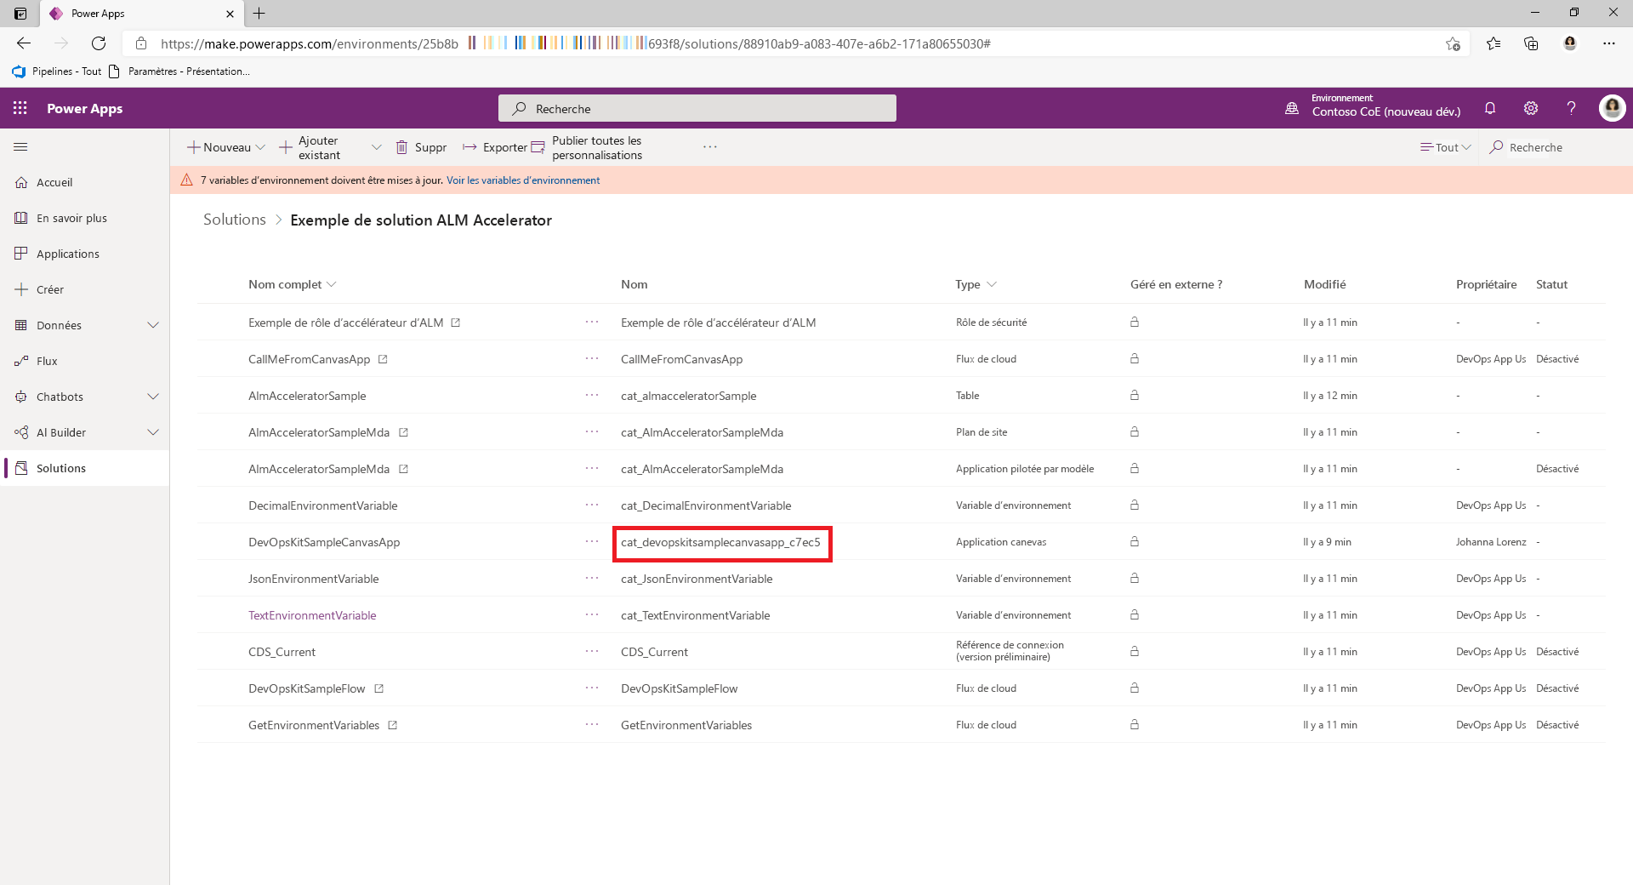
Task: Go back to Solutions breadcrumb
Action: pyautogui.click(x=235, y=220)
